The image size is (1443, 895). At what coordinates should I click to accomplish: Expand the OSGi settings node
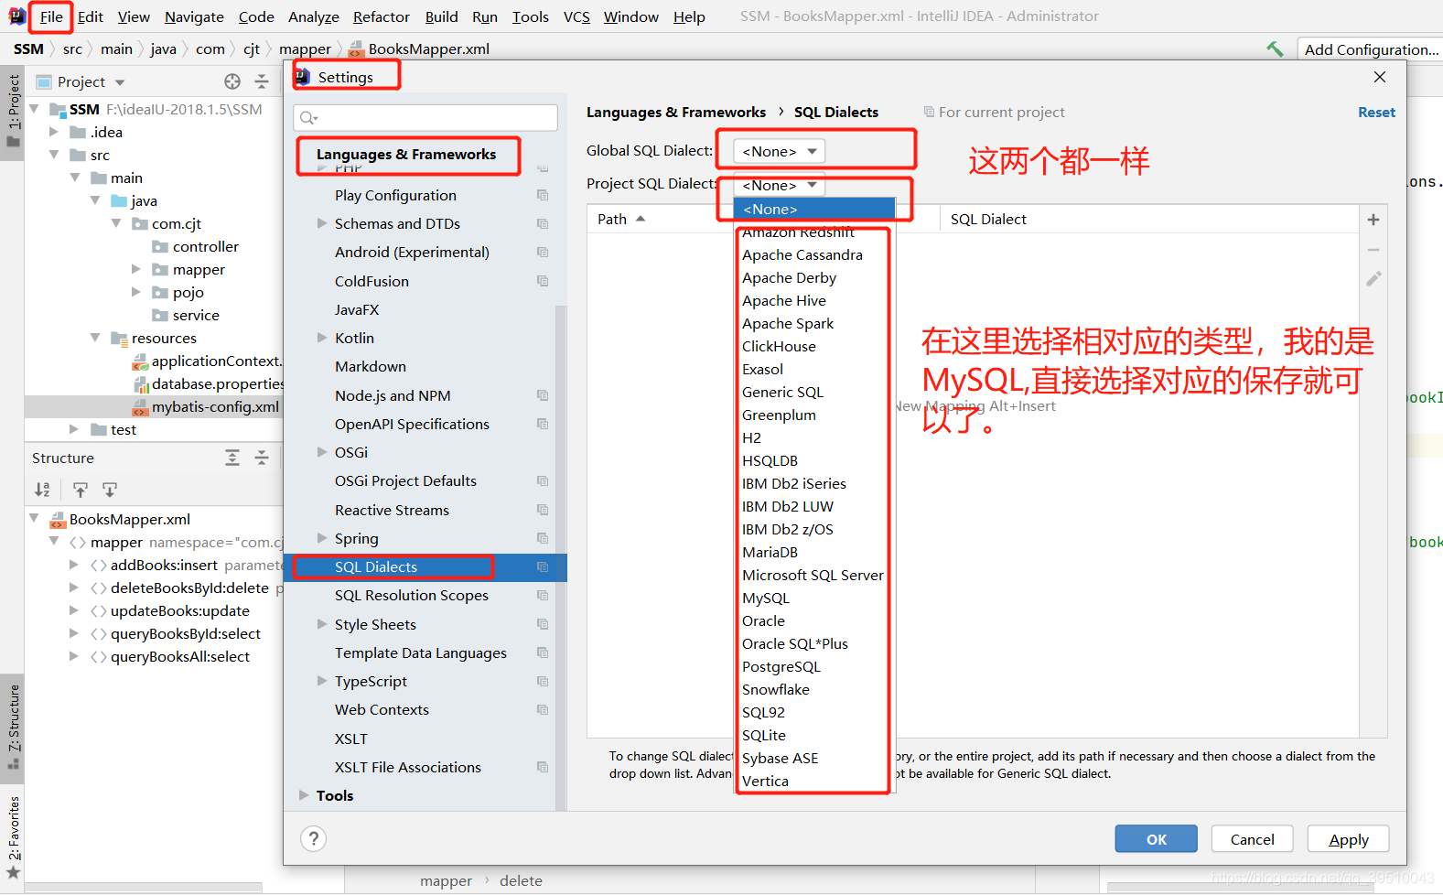coord(322,452)
